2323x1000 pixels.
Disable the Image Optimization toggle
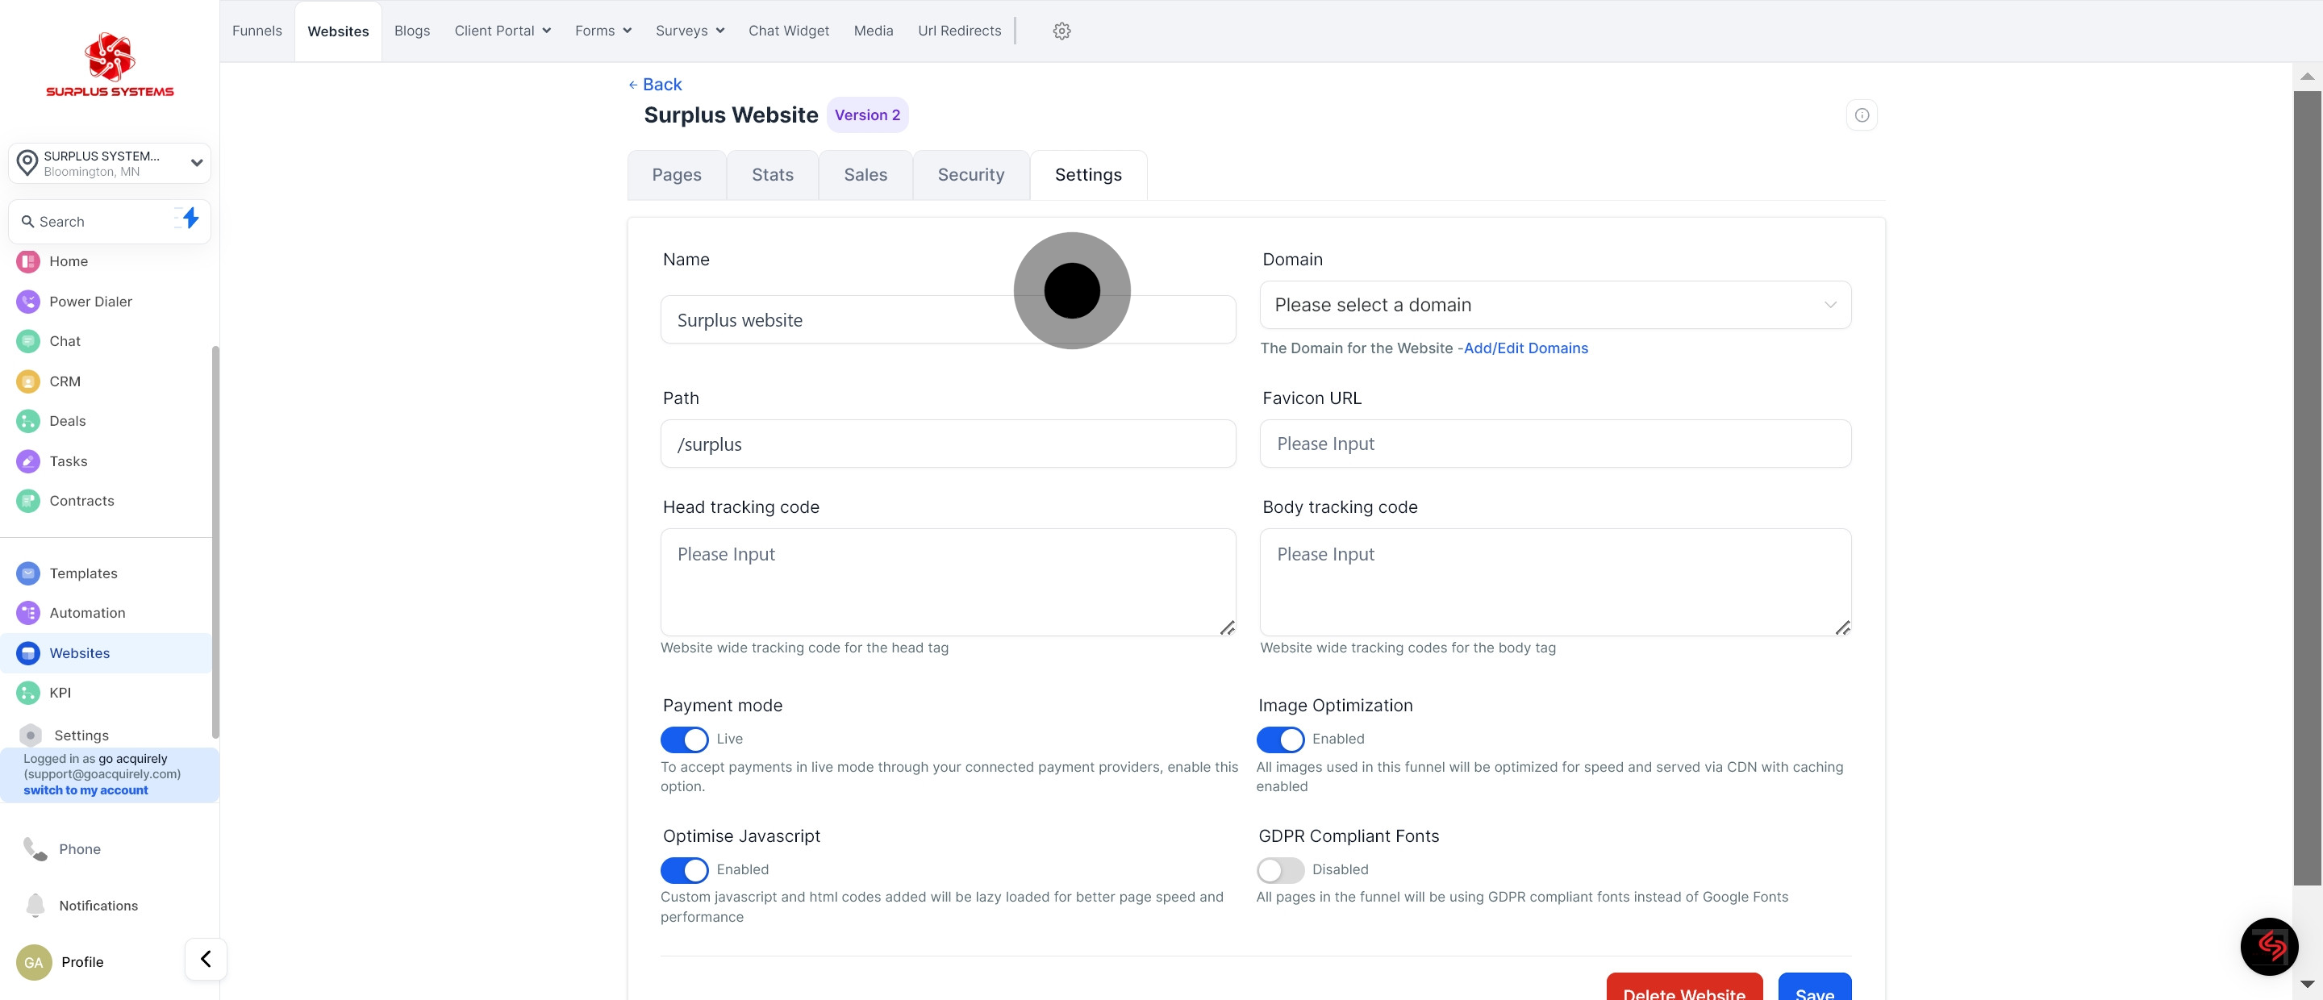pyautogui.click(x=1279, y=740)
